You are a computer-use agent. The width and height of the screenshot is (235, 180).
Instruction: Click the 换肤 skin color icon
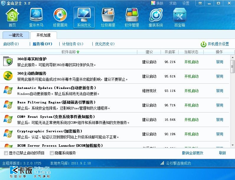153,3
